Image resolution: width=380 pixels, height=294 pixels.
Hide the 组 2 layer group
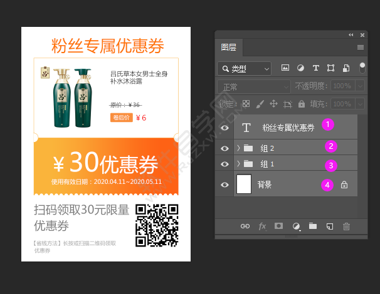pyautogui.click(x=224, y=148)
